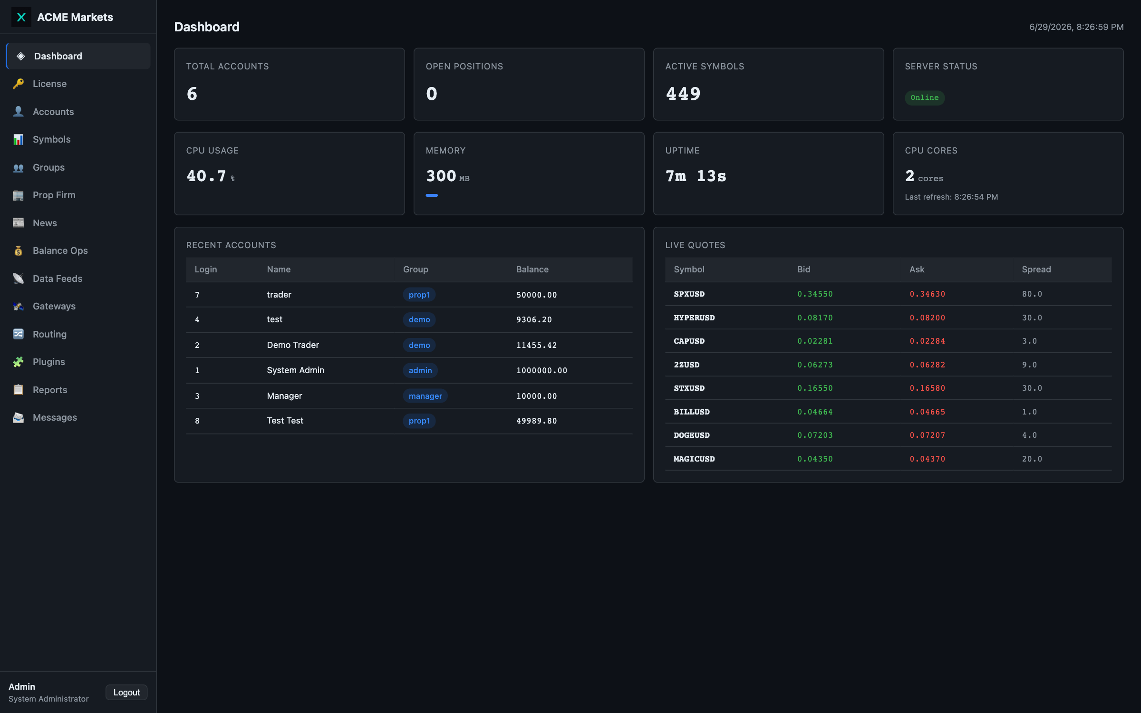
Task: Click the ACME Markets X logo
Action: pos(21,17)
